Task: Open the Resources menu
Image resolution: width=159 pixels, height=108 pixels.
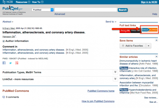Action: click(x=23, y=2)
